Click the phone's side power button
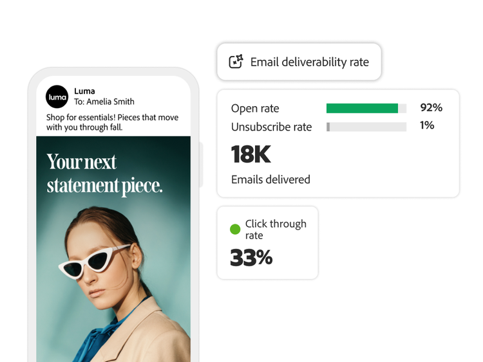483x362 pixels. pyautogui.click(x=200, y=164)
